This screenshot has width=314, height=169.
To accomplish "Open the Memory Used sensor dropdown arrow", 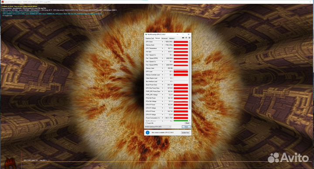I will pyautogui.click(x=162, y=68).
